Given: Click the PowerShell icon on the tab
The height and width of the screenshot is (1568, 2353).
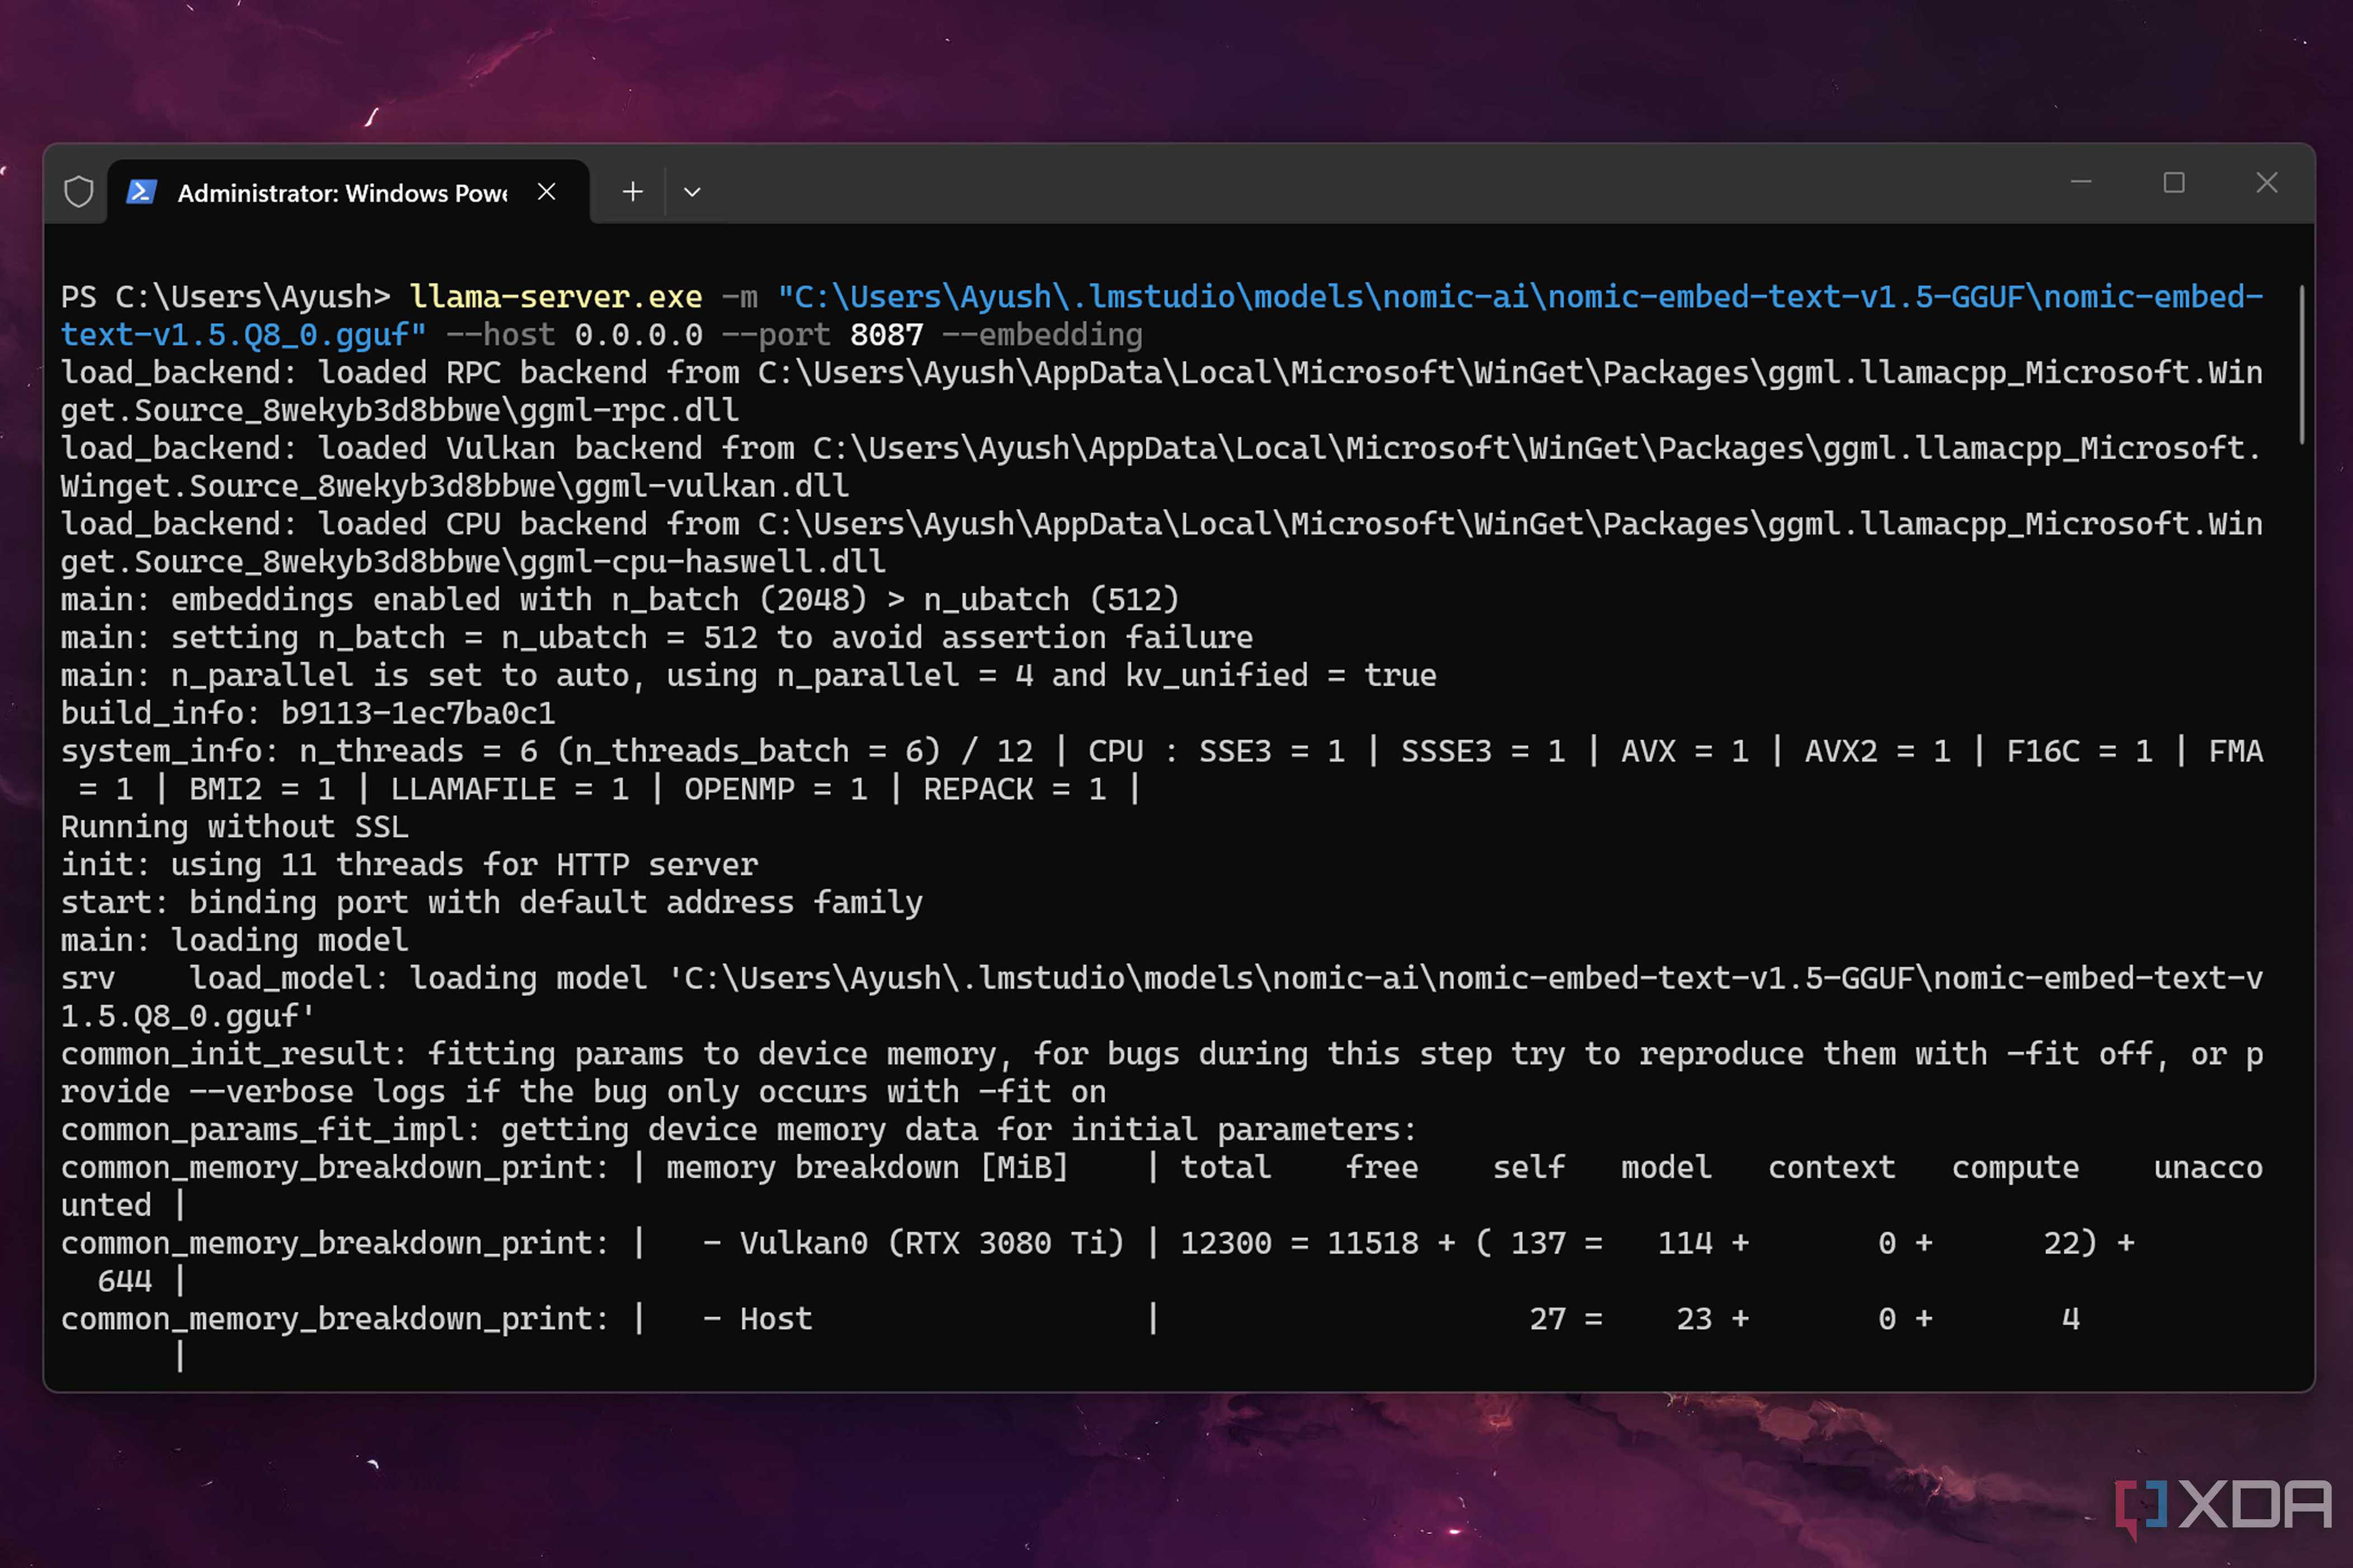Looking at the screenshot, I should coord(141,191).
